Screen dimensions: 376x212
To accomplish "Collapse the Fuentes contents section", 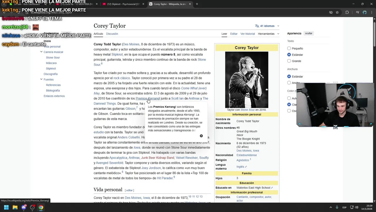I will click(x=41, y=79).
